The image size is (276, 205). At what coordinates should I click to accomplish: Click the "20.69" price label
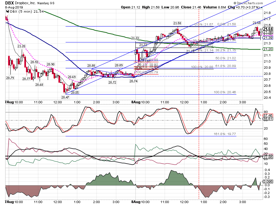click(x=72, y=77)
